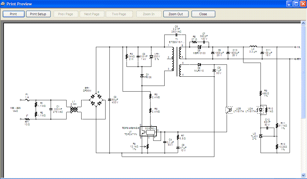Click the F1 fuse symbol
The image size is (307, 179).
point(27,100)
